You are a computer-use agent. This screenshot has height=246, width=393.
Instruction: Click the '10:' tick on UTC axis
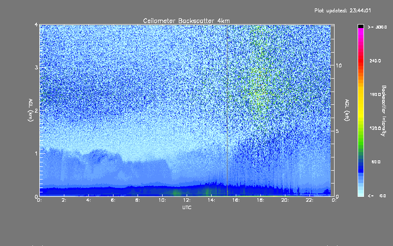click(162, 200)
